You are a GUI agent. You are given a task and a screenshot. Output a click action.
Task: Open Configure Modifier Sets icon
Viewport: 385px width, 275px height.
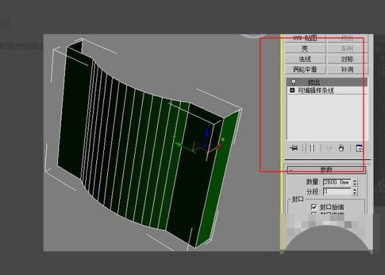[x=359, y=147]
